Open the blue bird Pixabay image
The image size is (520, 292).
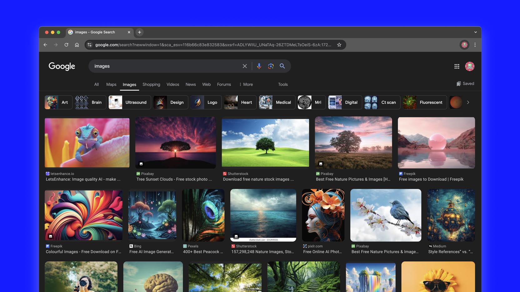(x=386, y=215)
